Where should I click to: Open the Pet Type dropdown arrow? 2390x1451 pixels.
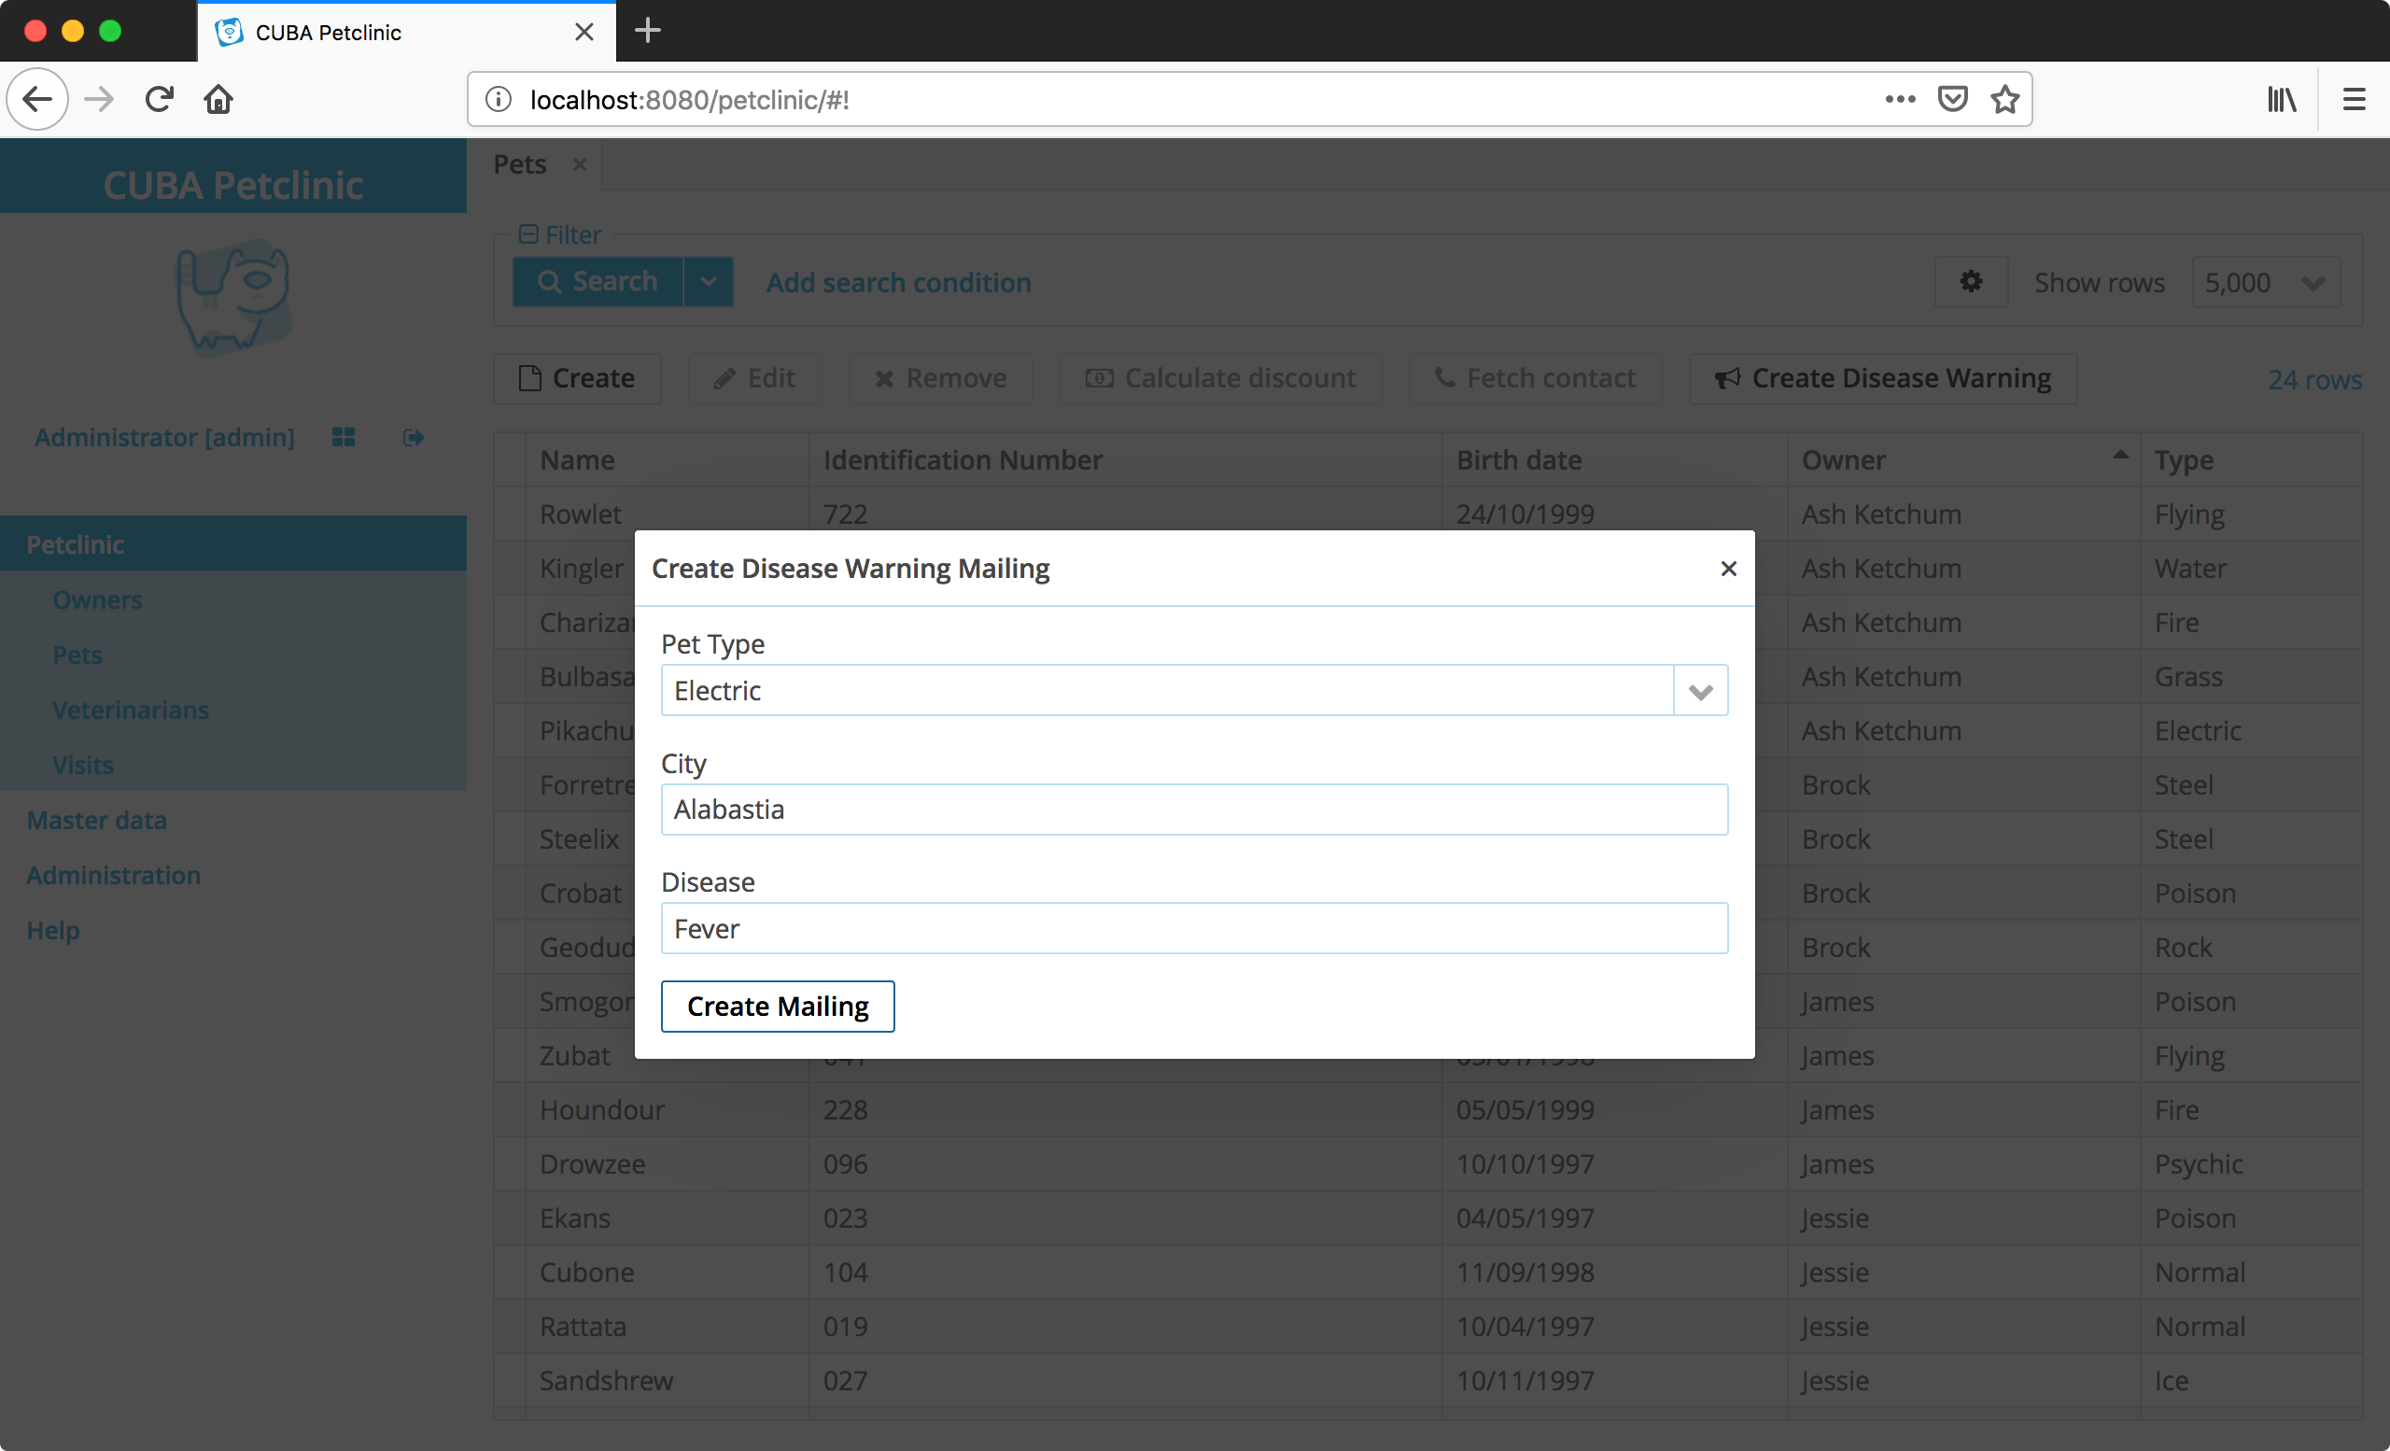1699,691
